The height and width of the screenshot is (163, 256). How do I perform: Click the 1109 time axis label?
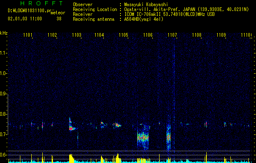point(221,35)
